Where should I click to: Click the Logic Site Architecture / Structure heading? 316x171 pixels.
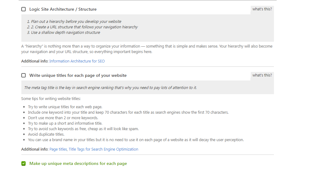click(x=63, y=9)
